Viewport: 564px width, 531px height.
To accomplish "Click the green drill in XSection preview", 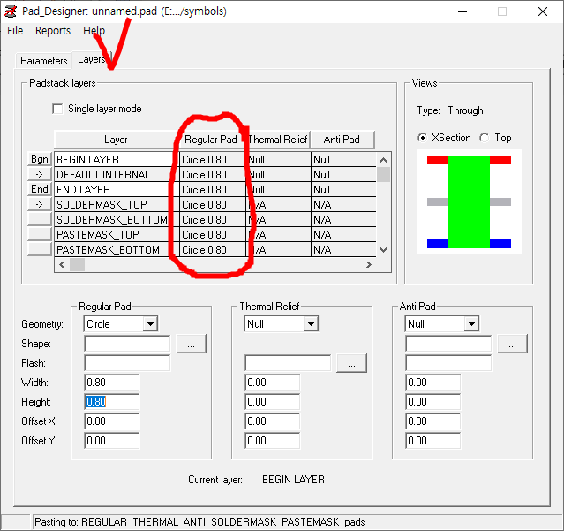I will 469,201.
